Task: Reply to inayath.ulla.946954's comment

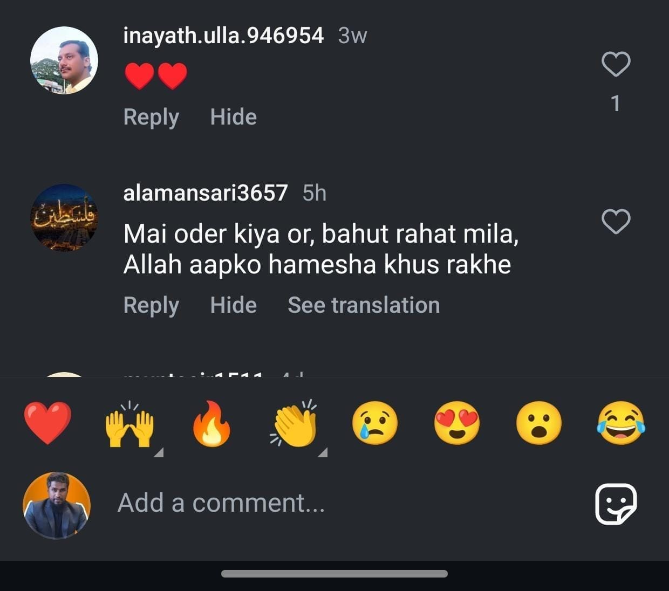Action: [x=151, y=117]
